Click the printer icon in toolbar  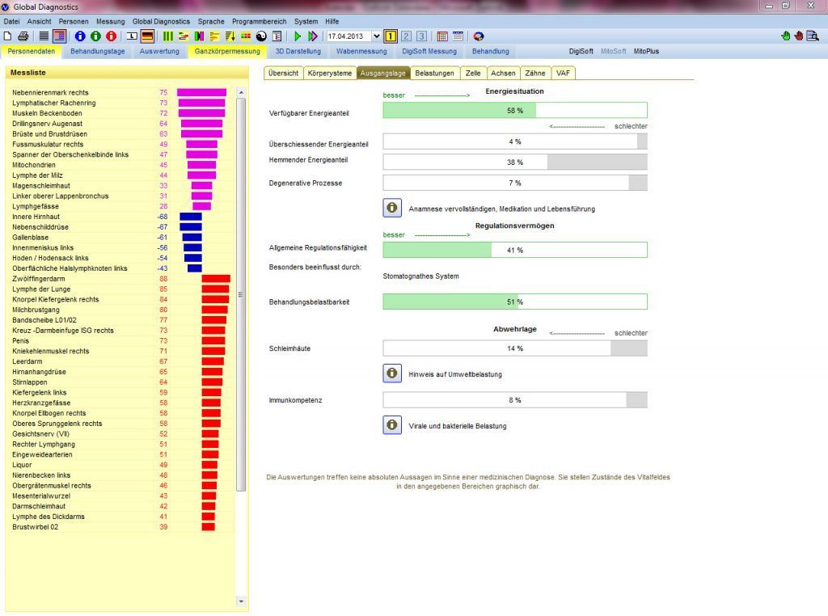tap(22, 36)
